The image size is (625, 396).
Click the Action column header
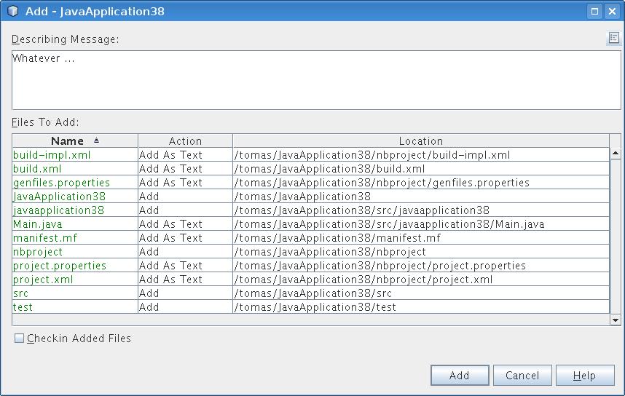(185, 141)
